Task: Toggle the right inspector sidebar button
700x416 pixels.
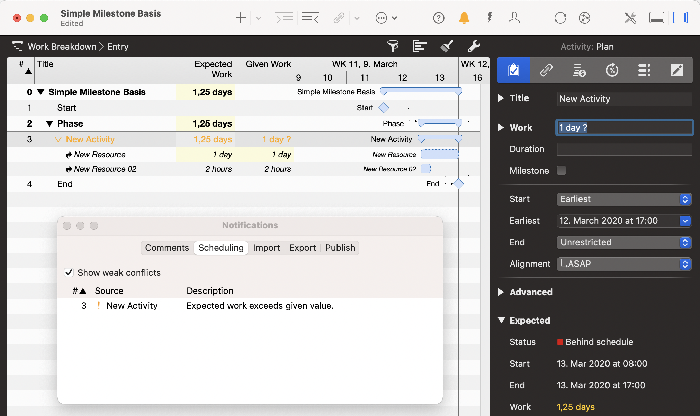Action: click(680, 18)
